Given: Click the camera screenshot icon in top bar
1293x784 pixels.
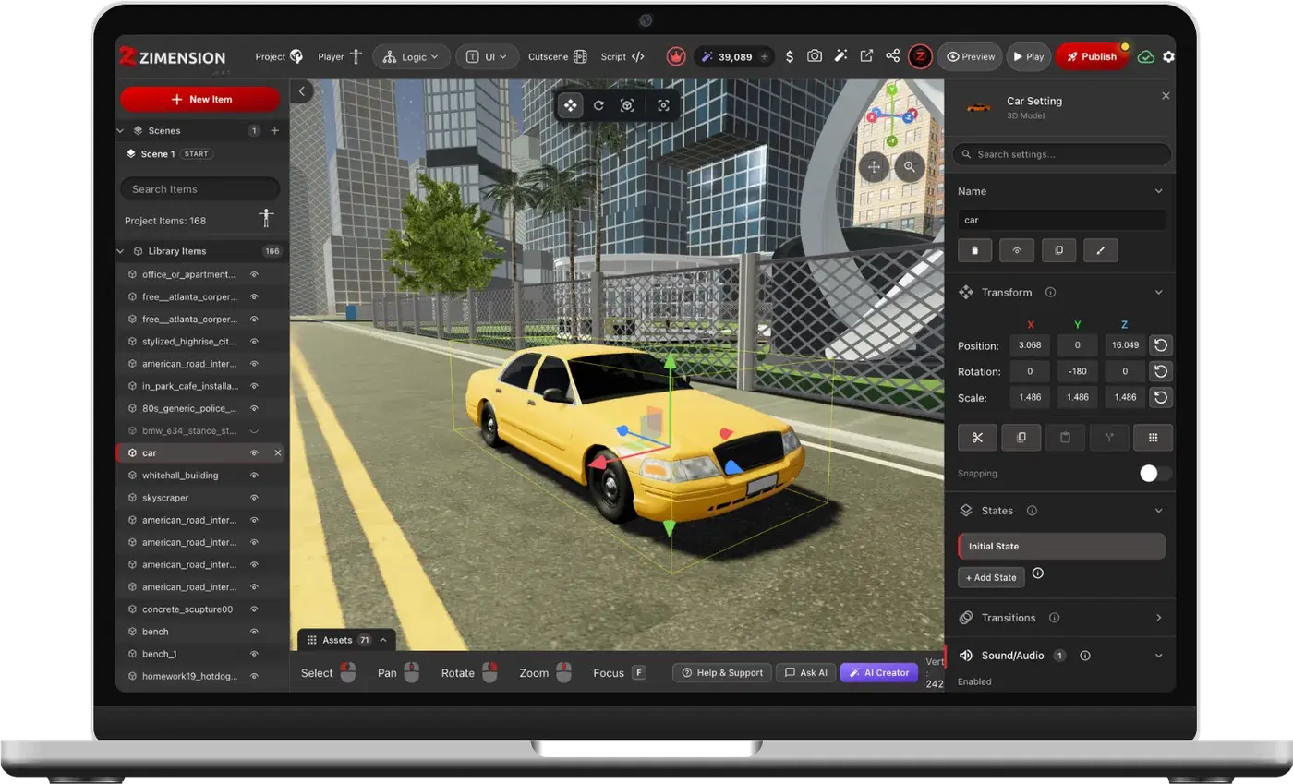Looking at the screenshot, I should tap(814, 56).
